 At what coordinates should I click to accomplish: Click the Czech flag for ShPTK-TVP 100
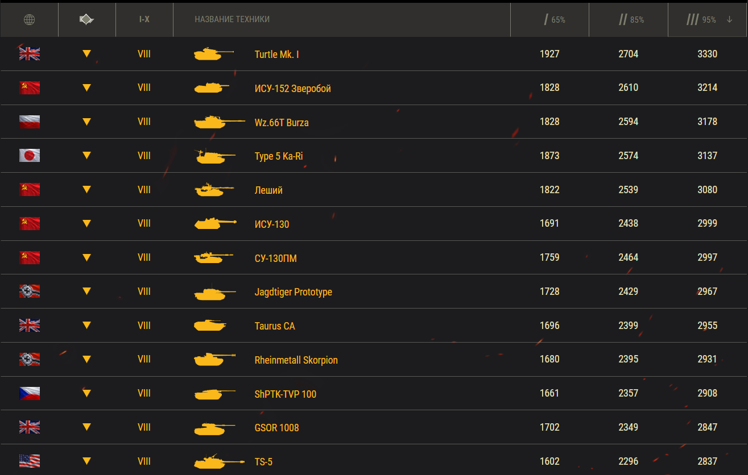[30, 393]
